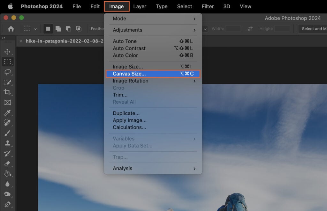Select the Eraser tool
This screenshot has height=211, width=327.
8,164
